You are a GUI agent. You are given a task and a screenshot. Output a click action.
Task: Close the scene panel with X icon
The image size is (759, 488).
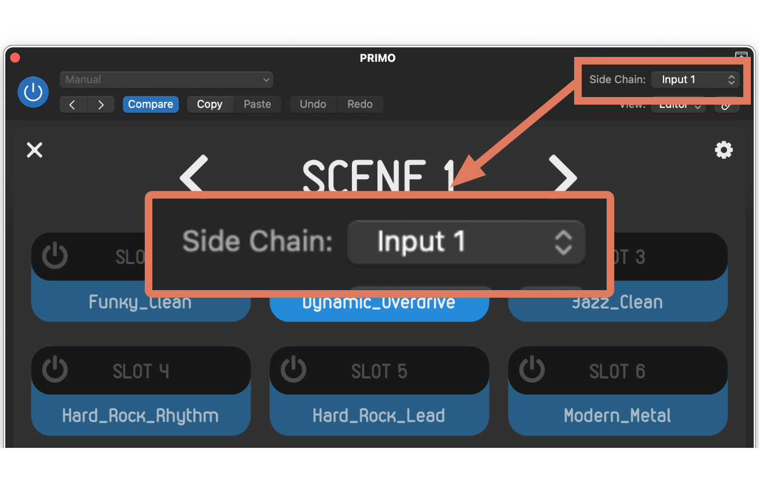35,150
